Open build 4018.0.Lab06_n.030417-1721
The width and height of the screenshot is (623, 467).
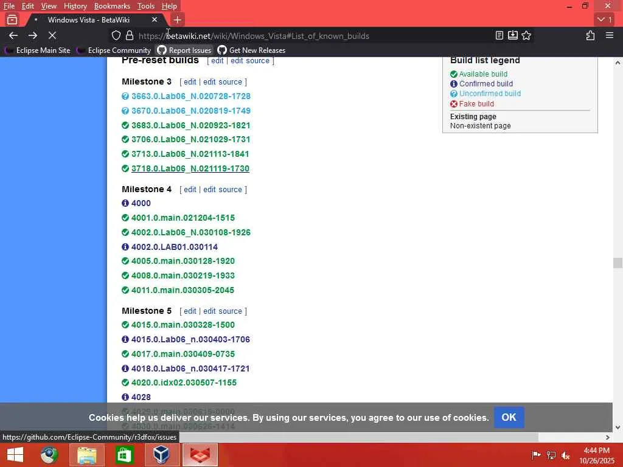point(190,368)
